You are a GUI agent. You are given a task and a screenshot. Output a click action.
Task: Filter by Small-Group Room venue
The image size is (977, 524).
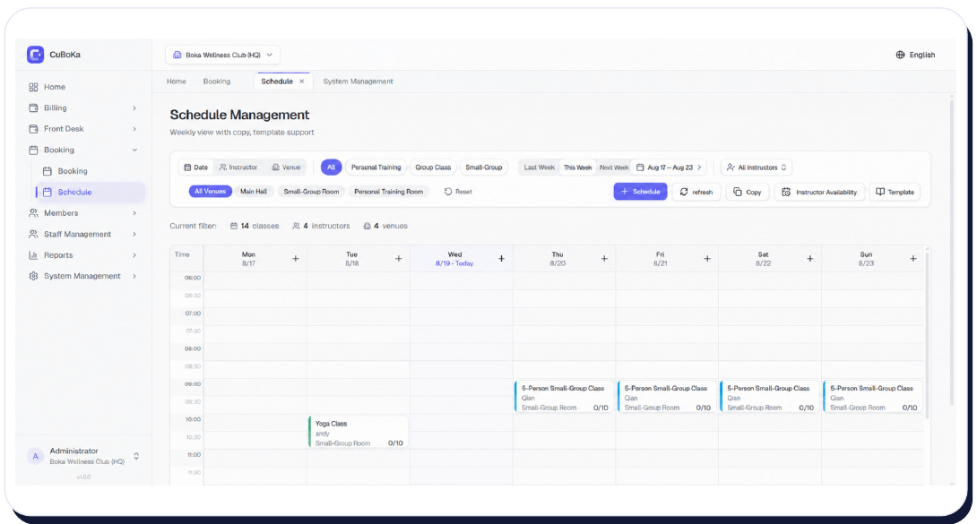point(311,192)
